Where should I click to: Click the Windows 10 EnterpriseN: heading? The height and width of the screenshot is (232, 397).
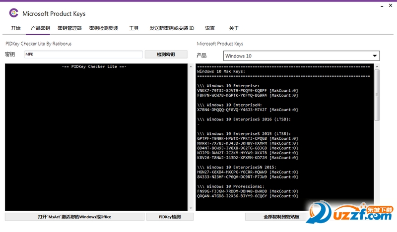(234, 105)
